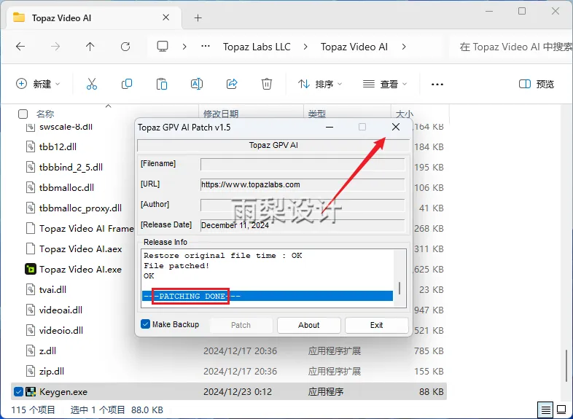
Task: Uncheck the Keygen.exe row checkbox
Action: (x=18, y=392)
